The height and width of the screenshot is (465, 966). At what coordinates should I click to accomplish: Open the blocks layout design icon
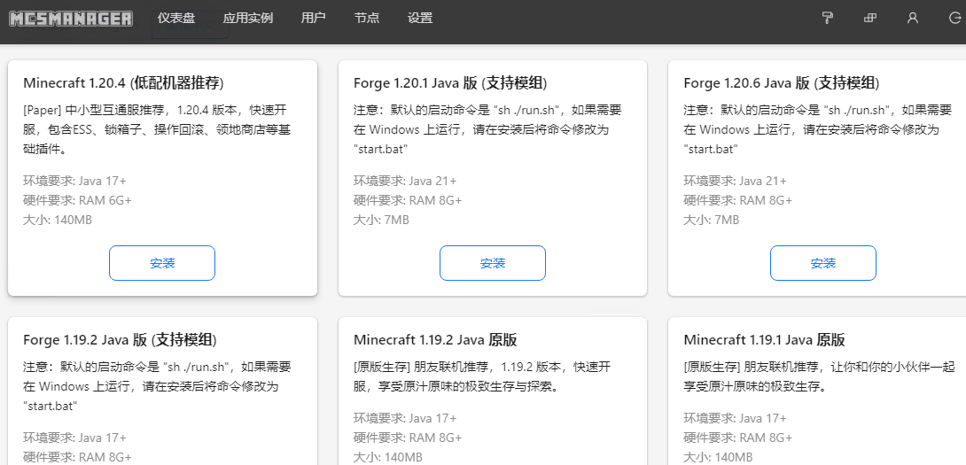pyautogui.click(x=870, y=18)
